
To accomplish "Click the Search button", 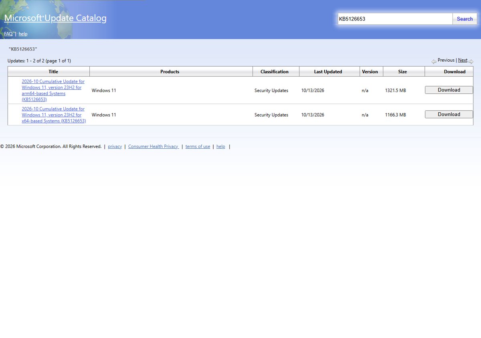I will 465,19.
